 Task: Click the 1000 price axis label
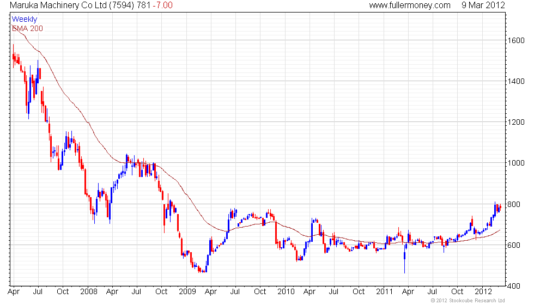516,163
